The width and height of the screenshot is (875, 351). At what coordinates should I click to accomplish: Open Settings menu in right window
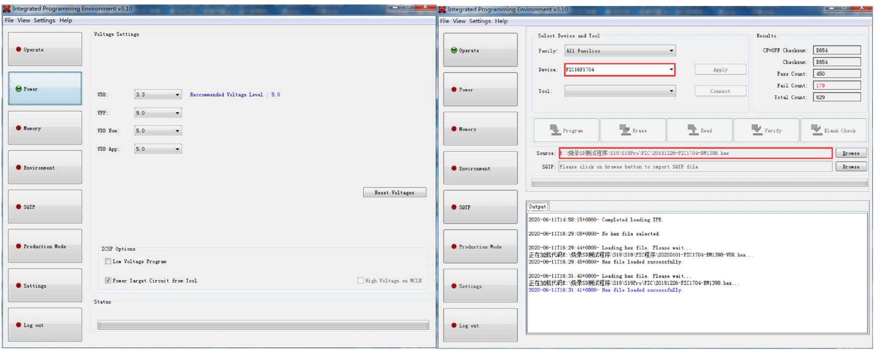pyautogui.click(x=480, y=21)
